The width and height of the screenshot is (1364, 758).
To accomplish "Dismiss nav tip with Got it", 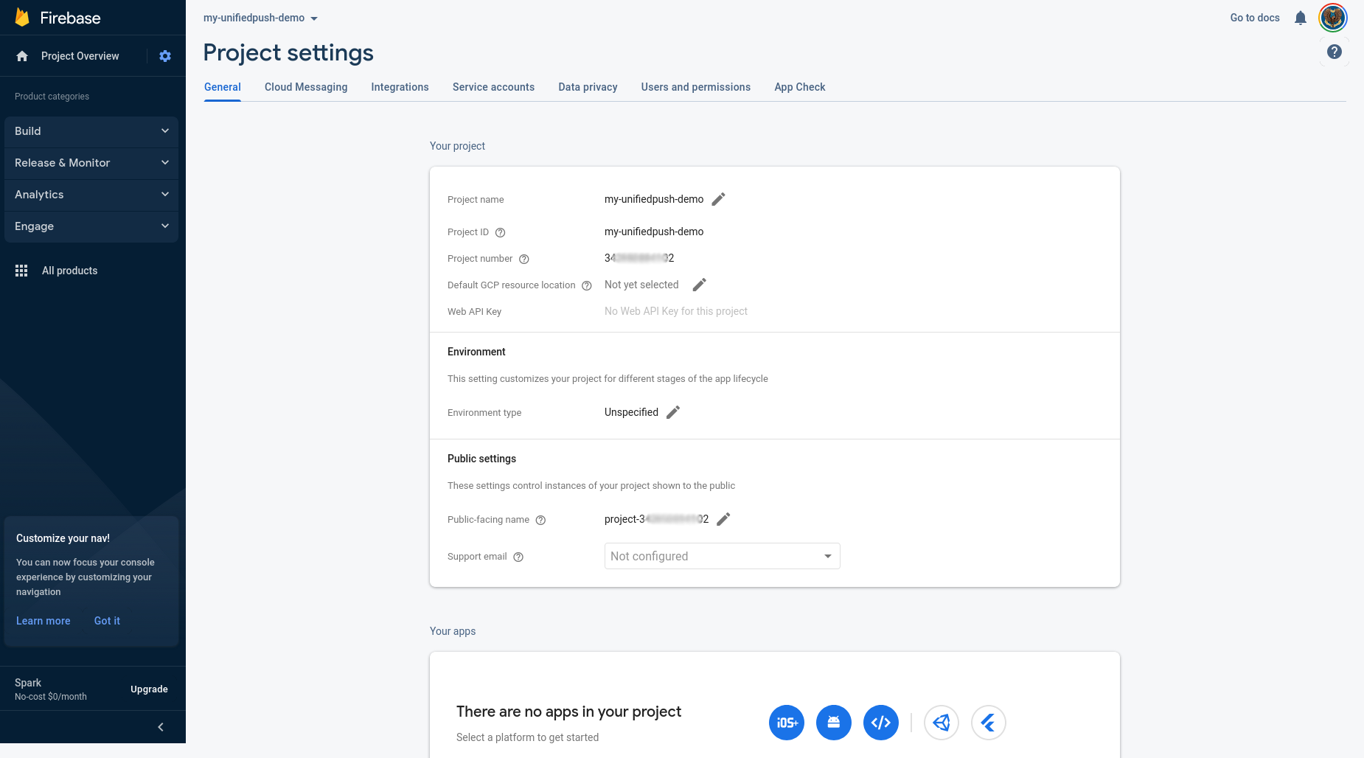I will pyautogui.click(x=107, y=621).
